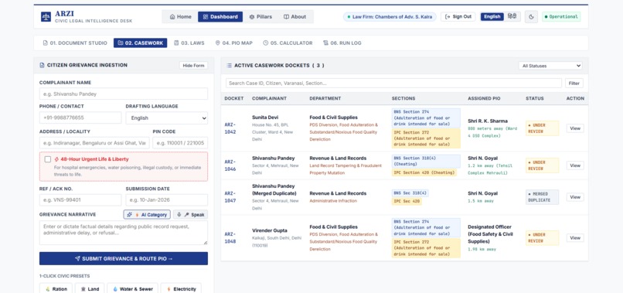Click the Filter button
Screen dimensions: 623x293
point(574,83)
